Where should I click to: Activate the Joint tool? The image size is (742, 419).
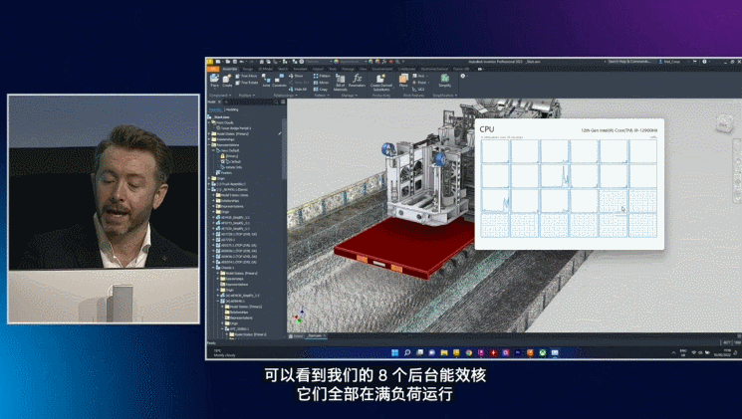[266, 81]
